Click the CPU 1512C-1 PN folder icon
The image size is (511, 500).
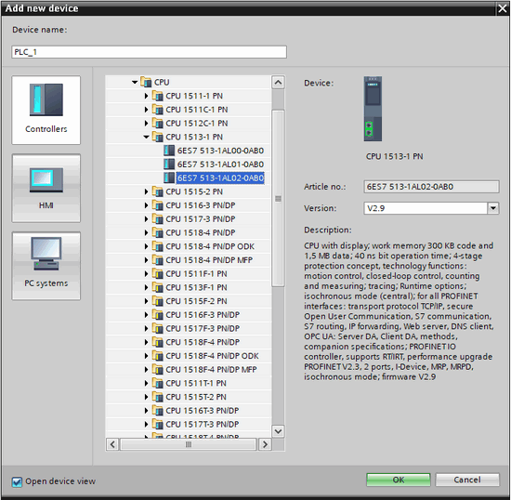click(158, 124)
